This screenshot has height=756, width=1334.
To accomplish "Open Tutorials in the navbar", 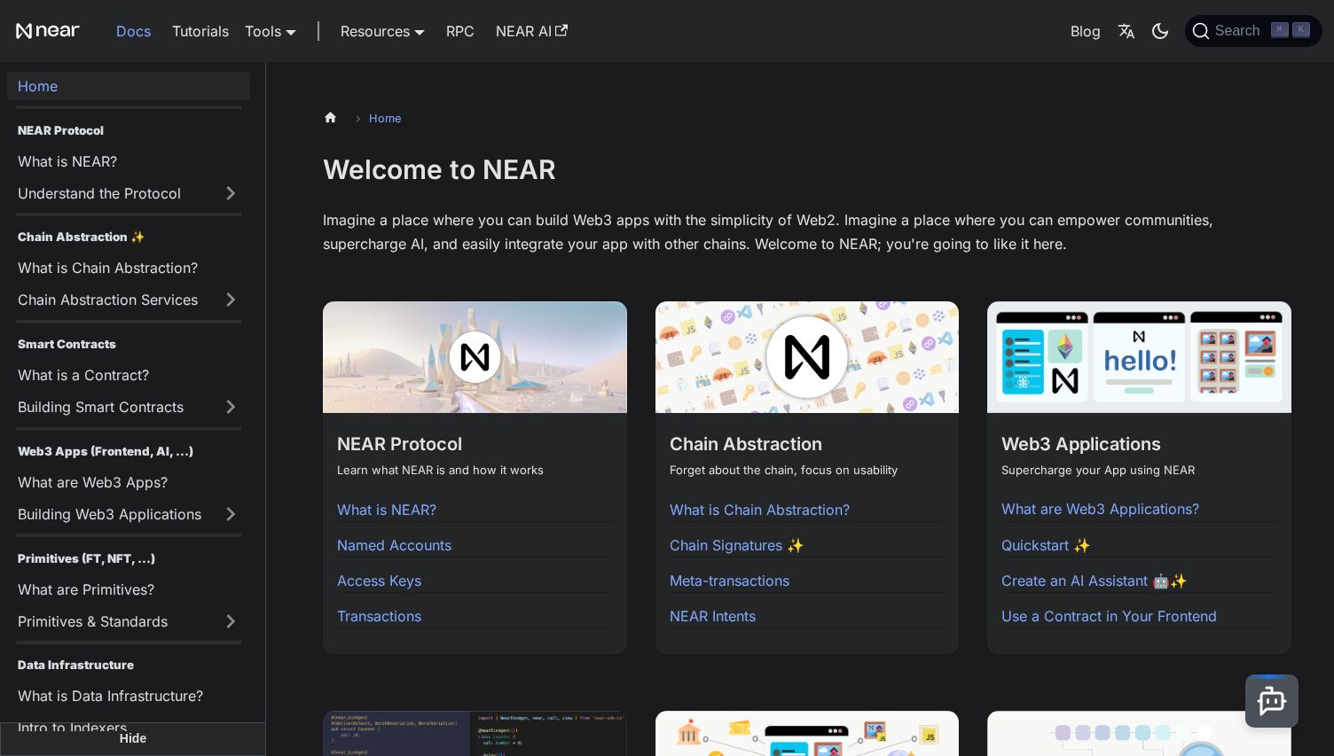I will 200,31.
